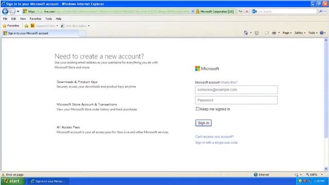Click the system tray clock
Image resolution: width=329 pixels, height=185 pixels.
[x=319, y=181]
